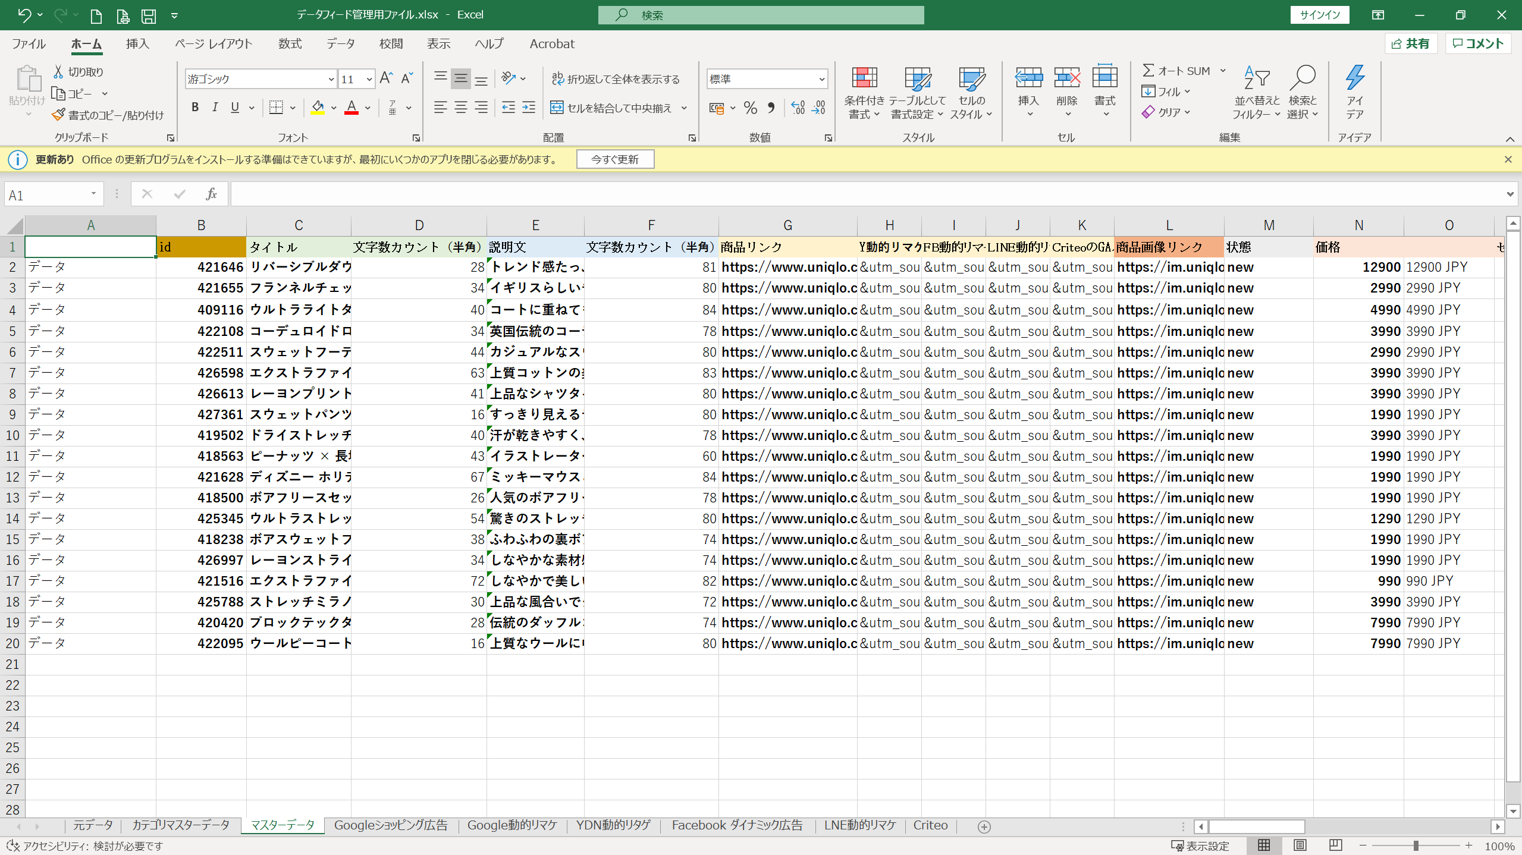Open the Data (データ) ribbon tab
This screenshot has width=1522, height=855.
pyautogui.click(x=340, y=44)
